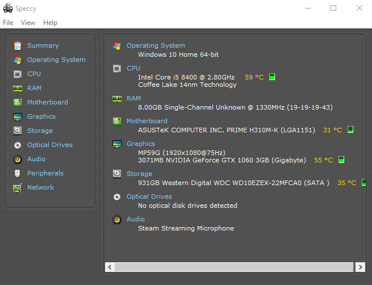Click the green temperature indicator next to CPU 59 °C
Viewport: 372px width, 285px height.
pos(272,77)
